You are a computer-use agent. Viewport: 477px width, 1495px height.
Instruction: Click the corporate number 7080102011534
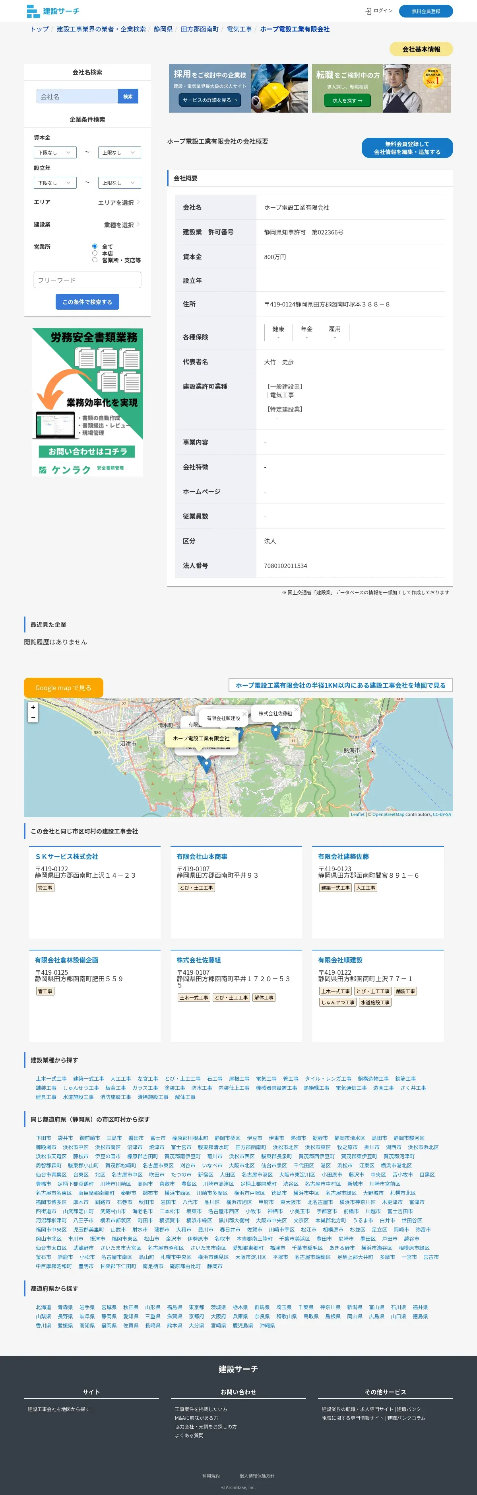286,565
